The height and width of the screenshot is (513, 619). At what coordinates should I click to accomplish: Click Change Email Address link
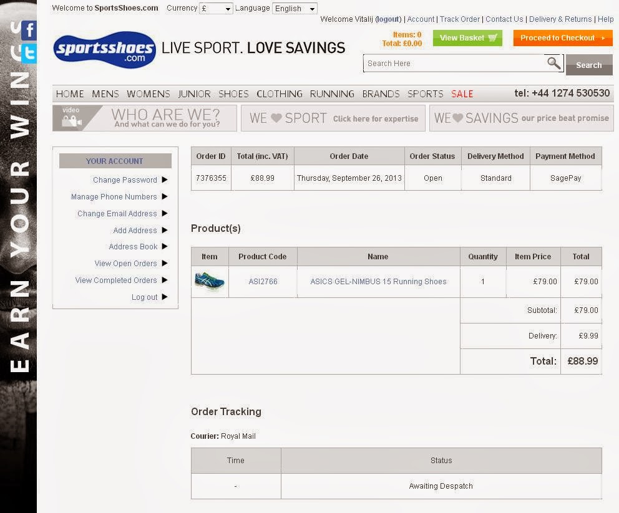tap(117, 213)
